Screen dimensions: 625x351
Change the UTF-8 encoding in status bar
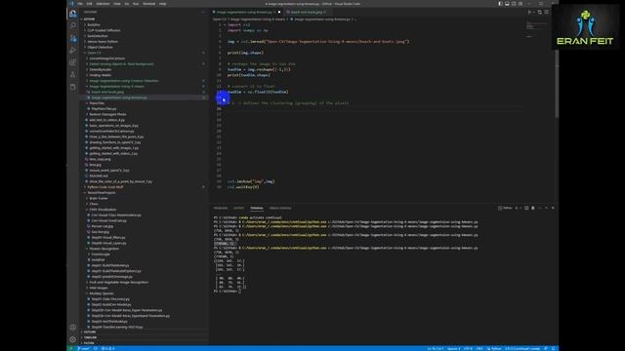468,349
